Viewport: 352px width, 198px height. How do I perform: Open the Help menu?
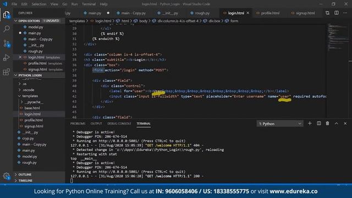click(103, 4)
